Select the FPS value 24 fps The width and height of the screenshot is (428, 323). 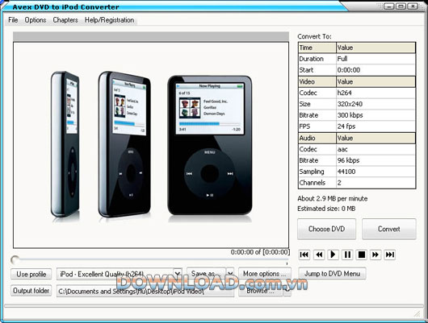click(376, 126)
